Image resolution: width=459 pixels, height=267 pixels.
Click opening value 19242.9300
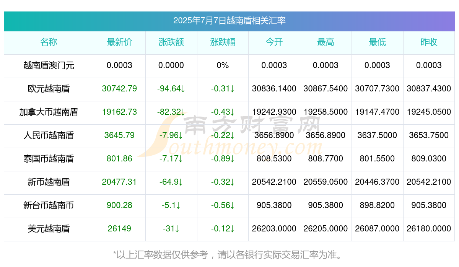[274, 112]
